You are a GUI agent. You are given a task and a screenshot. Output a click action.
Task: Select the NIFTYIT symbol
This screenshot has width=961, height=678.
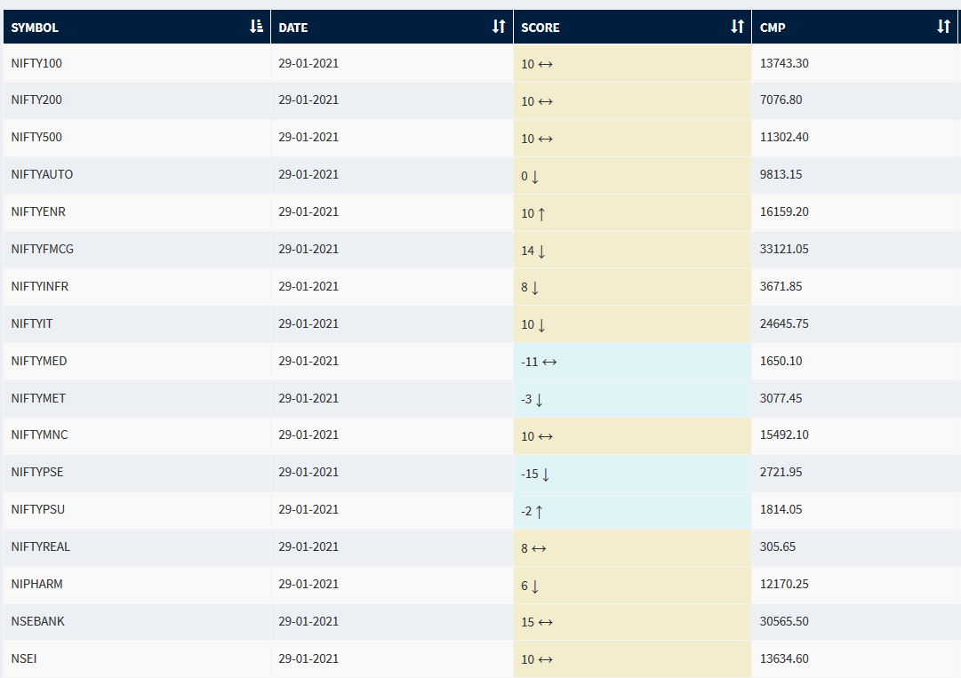coord(32,323)
